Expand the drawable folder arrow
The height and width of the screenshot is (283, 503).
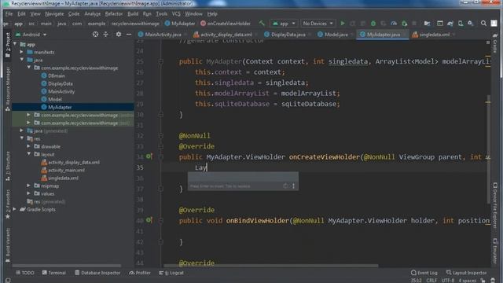click(x=28, y=146)
